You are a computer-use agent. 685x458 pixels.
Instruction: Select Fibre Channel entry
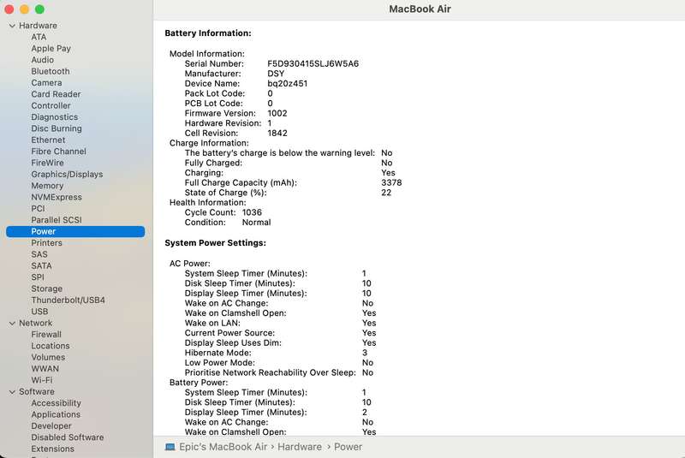pyautogui.click(x=58, y=151)
